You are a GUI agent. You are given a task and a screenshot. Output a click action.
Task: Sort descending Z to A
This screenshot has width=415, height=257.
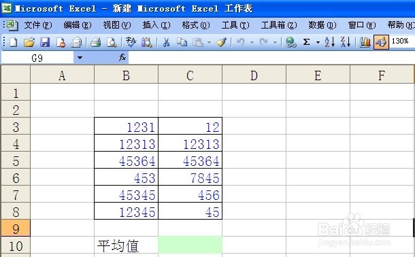(346, 42)
